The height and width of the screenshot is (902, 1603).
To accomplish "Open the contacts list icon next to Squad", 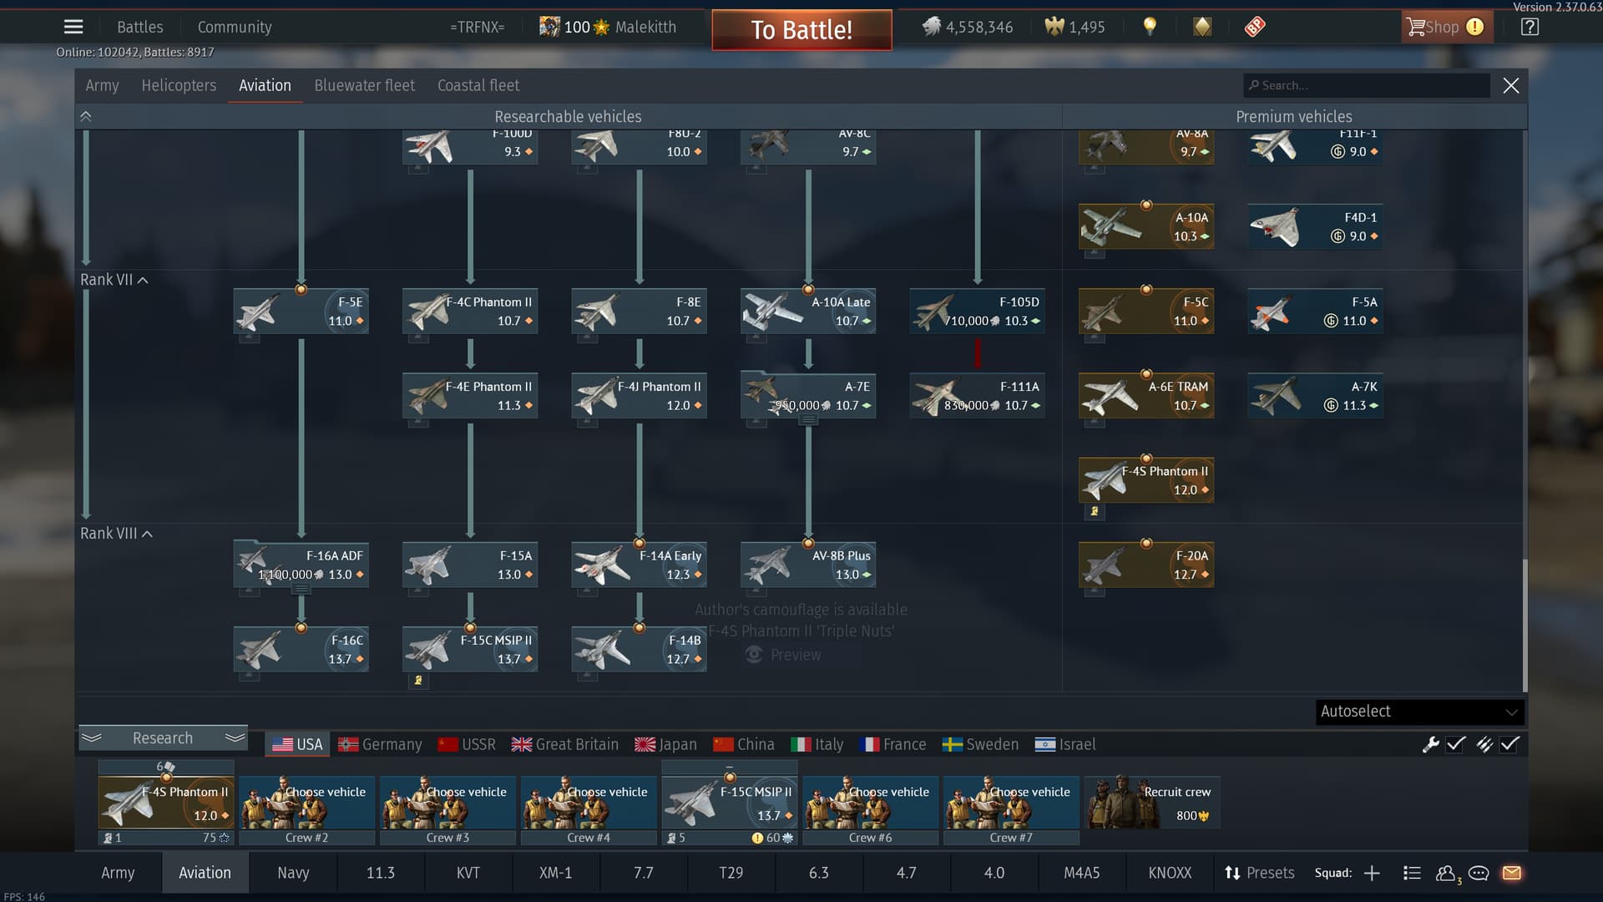I will click(x=1412, y=873).
